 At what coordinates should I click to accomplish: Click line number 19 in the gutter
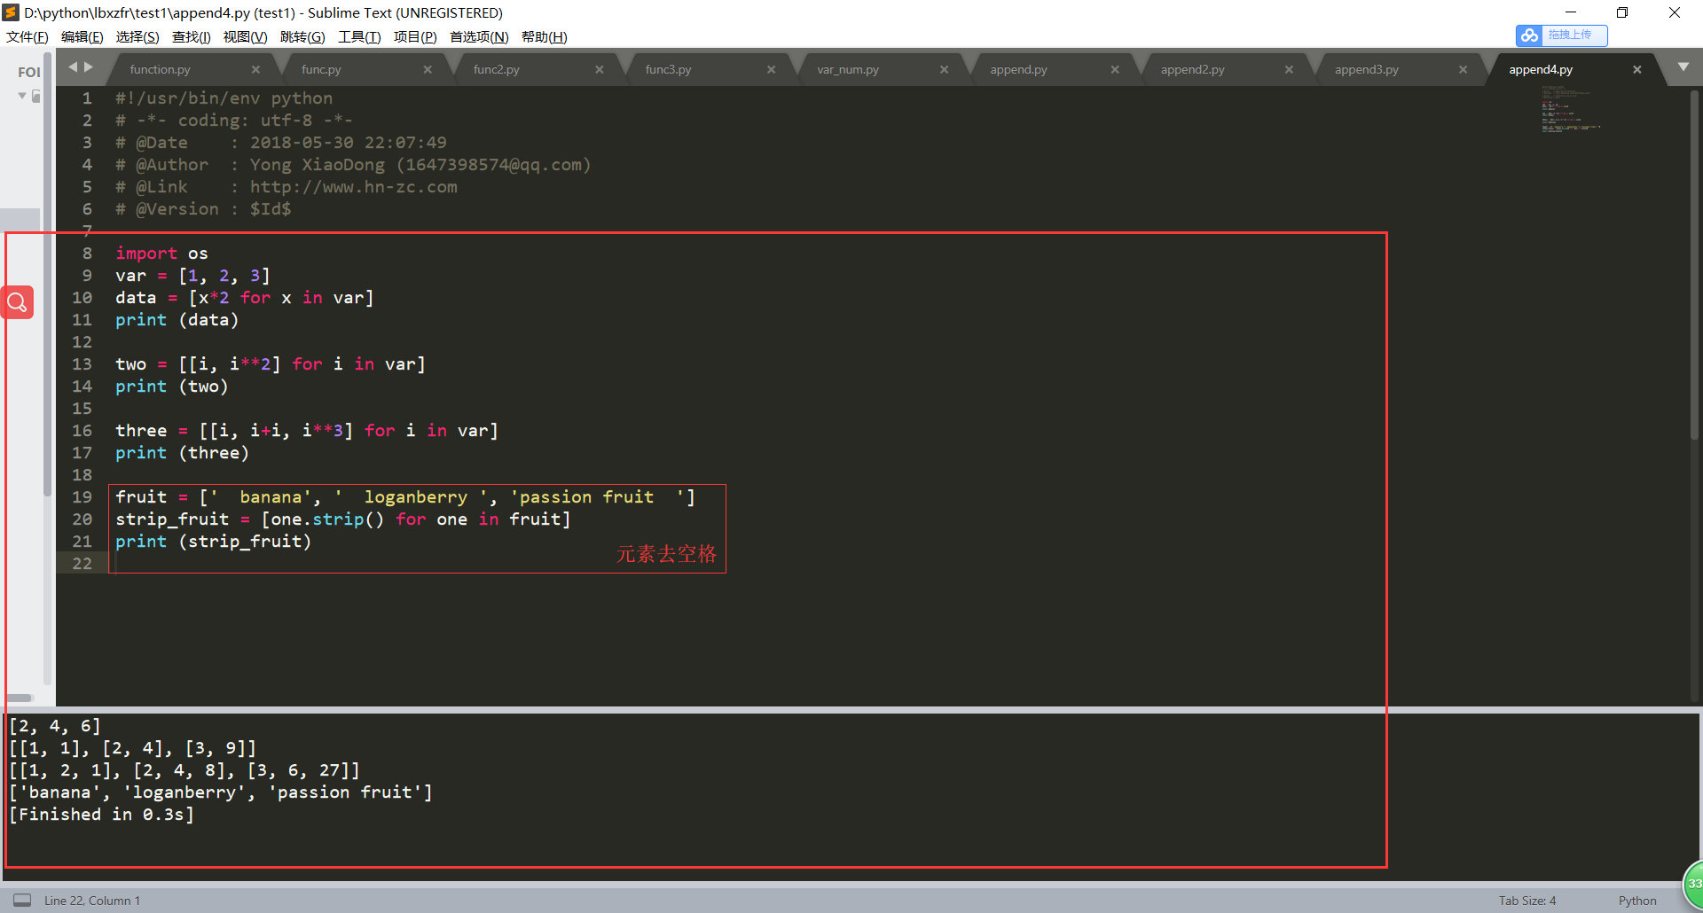[x=82, y=497]
